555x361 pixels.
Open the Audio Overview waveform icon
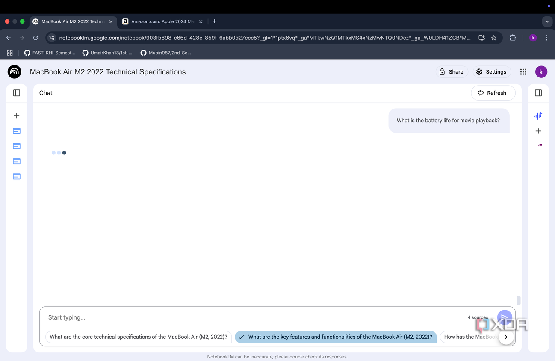point(538,116)
